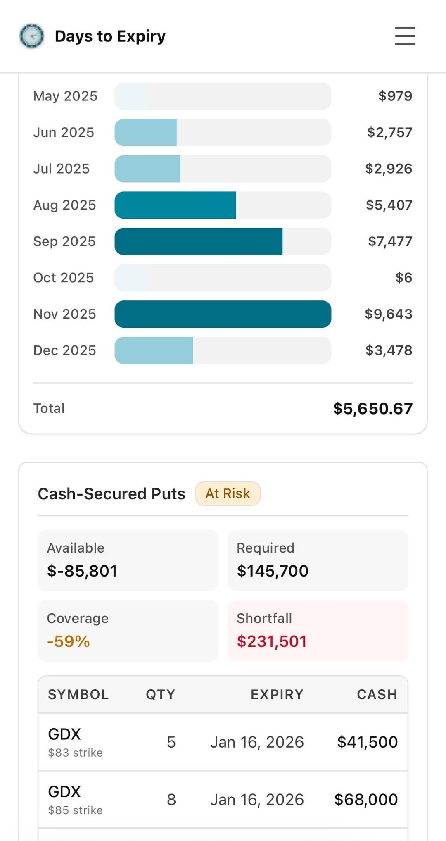Click the Coverage -59% card
Viewport: 446px width, 841px height.
click(x=128, y=631)
